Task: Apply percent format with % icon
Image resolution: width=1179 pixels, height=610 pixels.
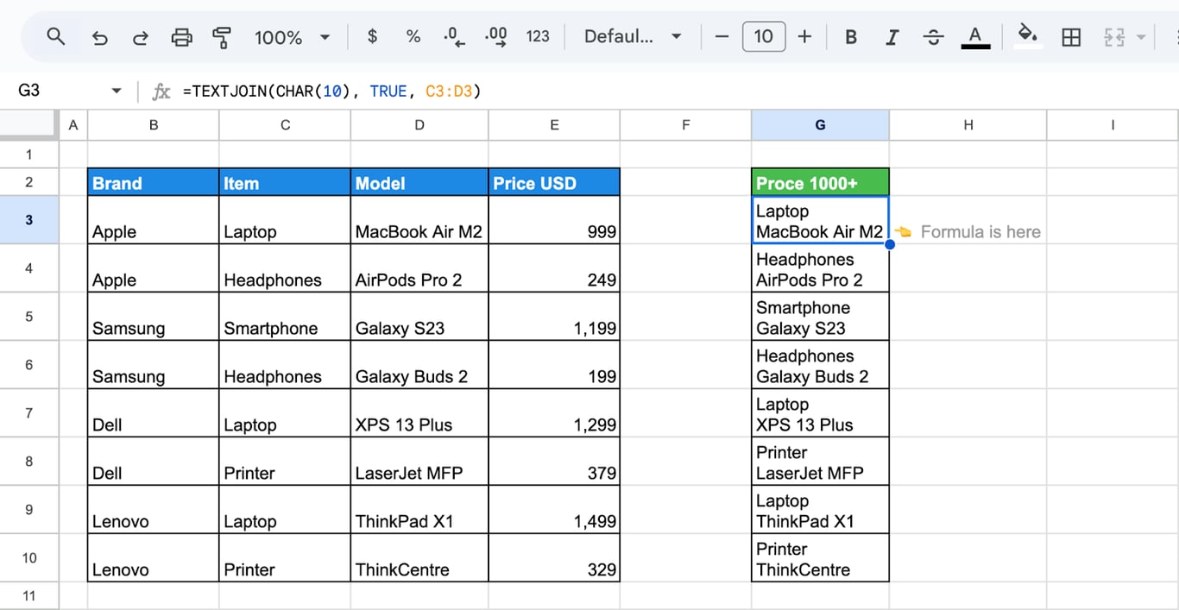Action: coord(413,36)
